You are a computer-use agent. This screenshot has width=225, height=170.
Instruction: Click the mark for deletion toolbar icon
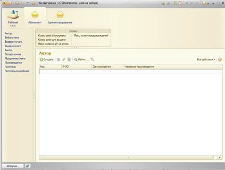pyautogui.click(x=69, y=60)
